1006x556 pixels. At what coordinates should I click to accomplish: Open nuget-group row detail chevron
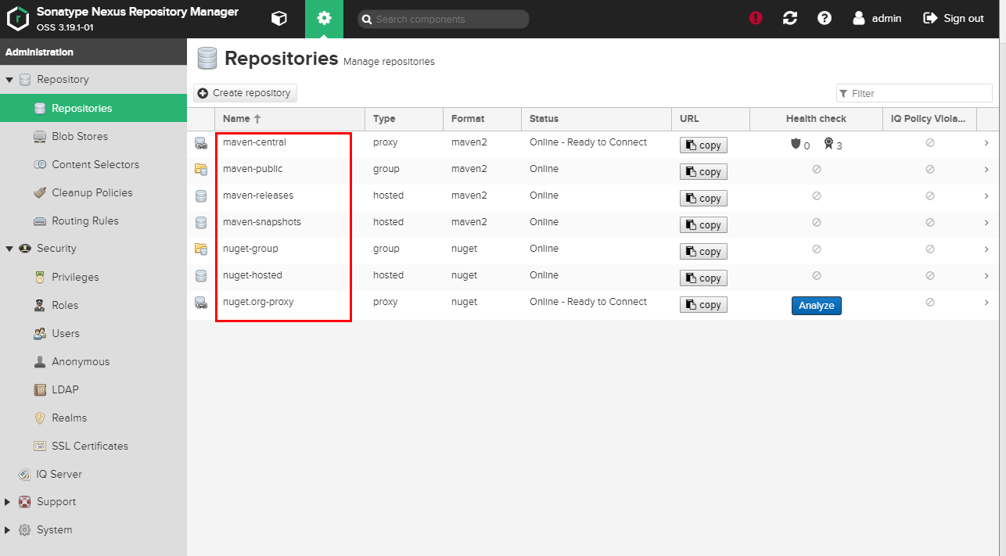pos(986,249)
